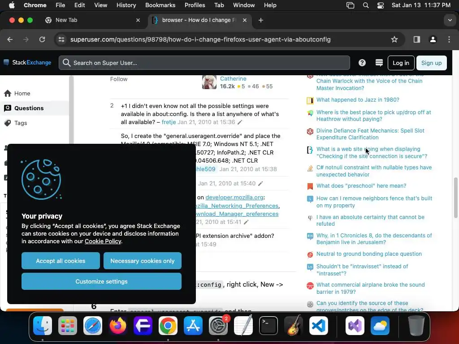The height and width of the screenshot is (344, 459).
Task: Open the View menu
Action: pyautogui.click(x=100, y=5)
